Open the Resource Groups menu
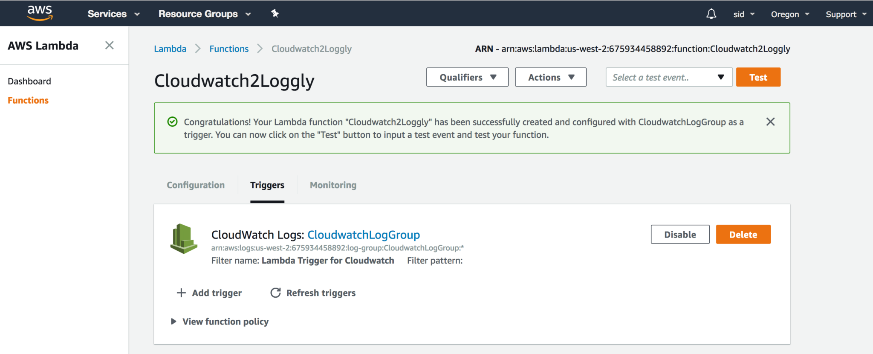 205,14
